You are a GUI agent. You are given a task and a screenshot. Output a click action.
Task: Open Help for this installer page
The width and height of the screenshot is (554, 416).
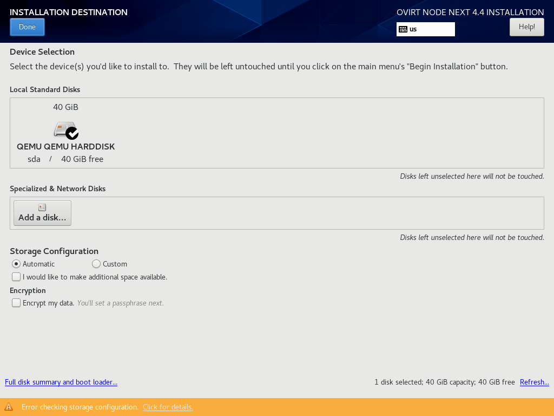tap(526, 27)
